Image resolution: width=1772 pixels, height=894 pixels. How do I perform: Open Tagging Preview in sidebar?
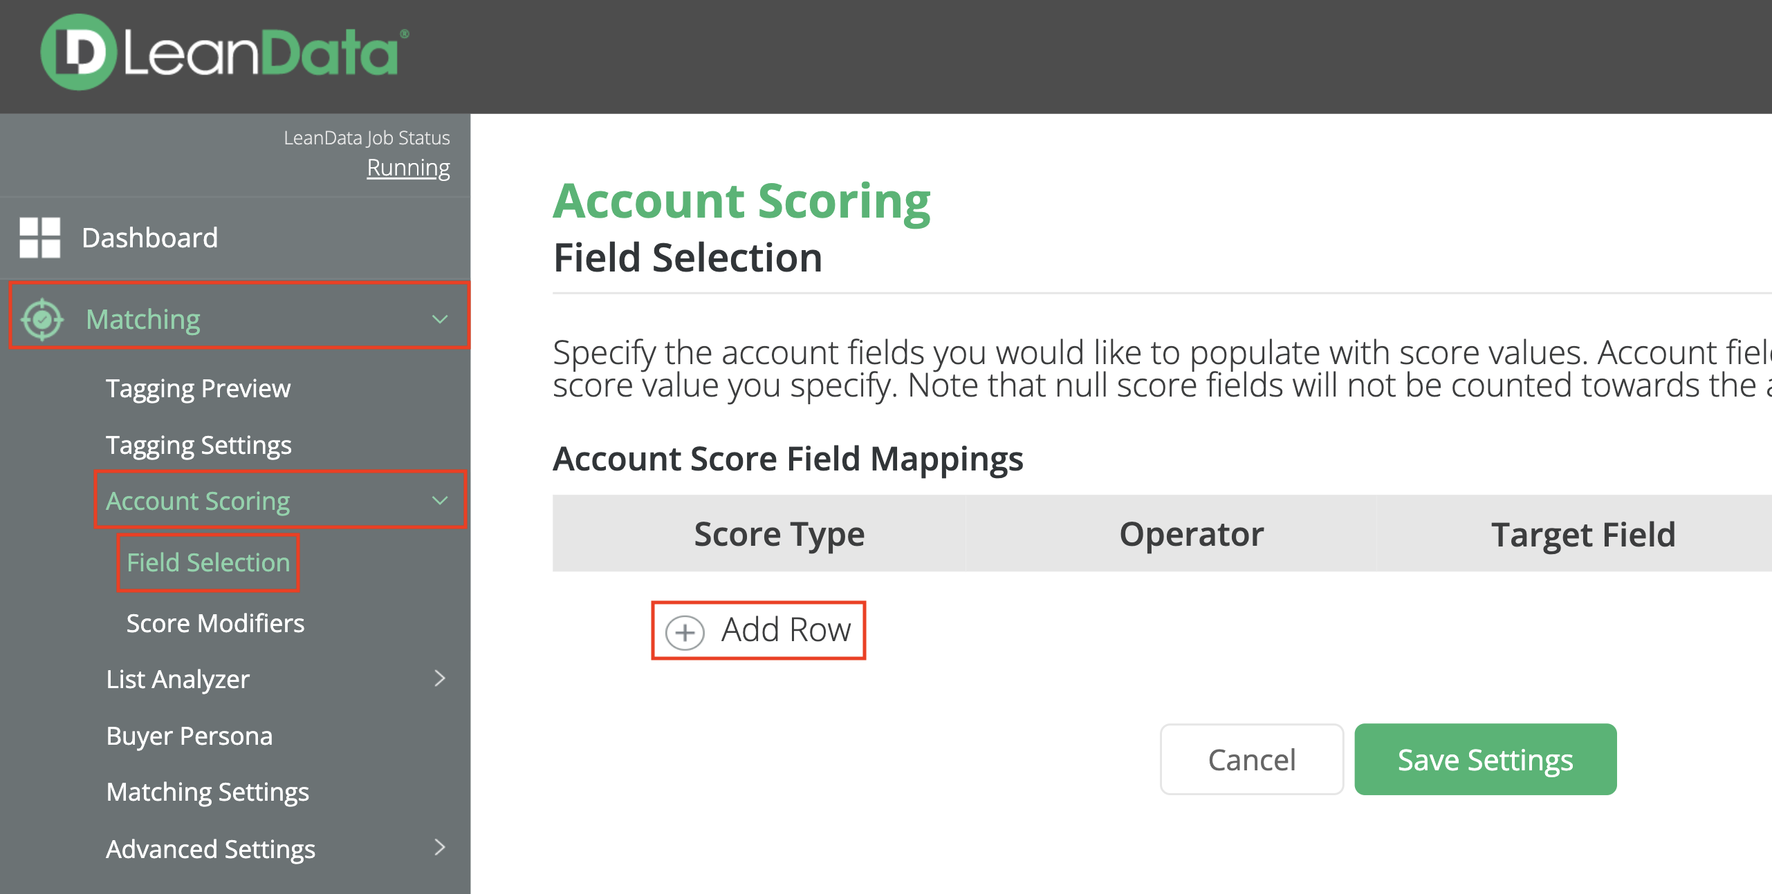click(x=198, y=388)
